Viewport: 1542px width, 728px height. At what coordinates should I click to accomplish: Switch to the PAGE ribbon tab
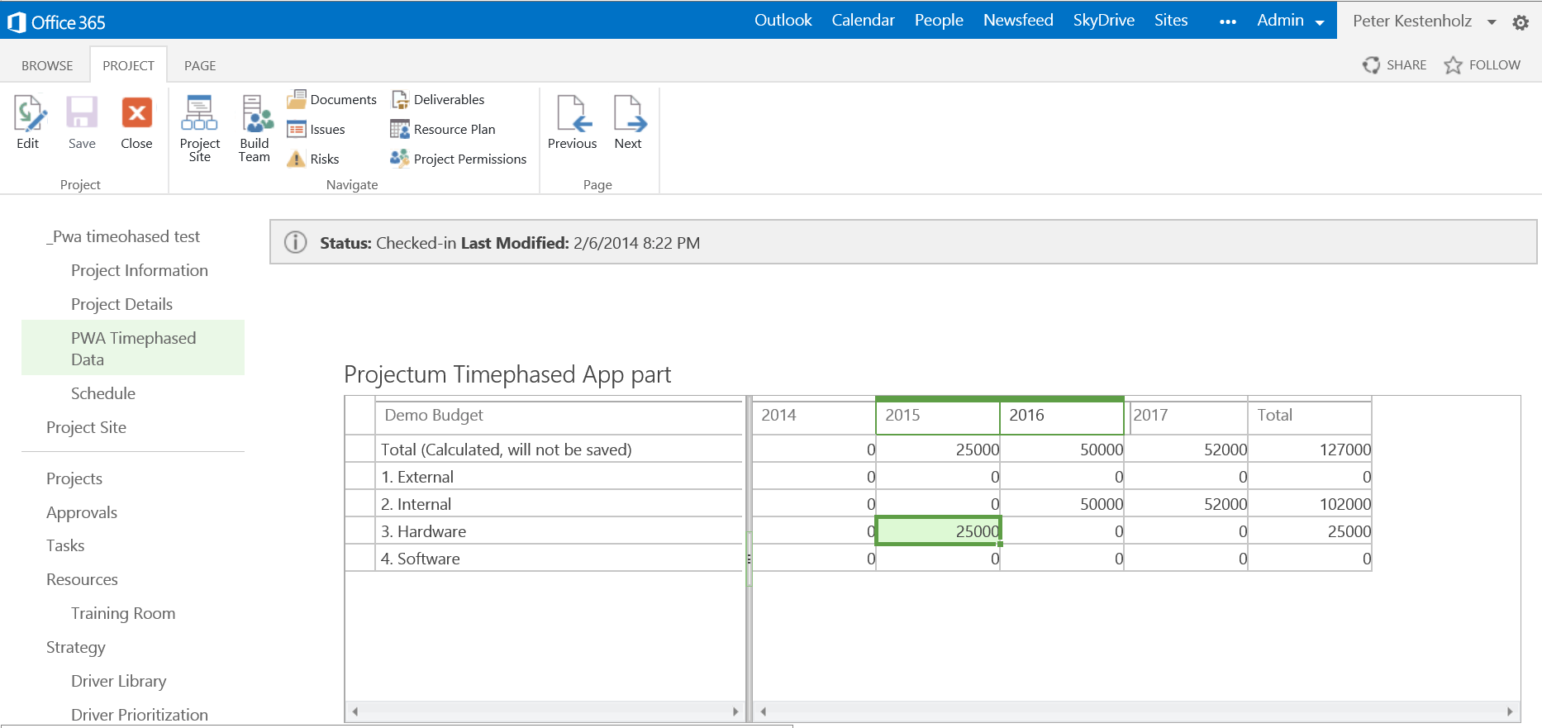[200, 65]
